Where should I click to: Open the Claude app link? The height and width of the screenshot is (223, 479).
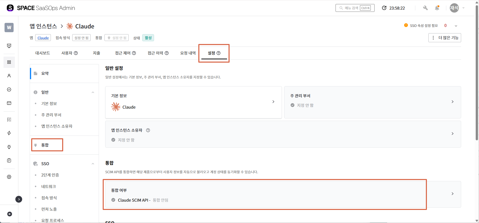pos(43,38)
